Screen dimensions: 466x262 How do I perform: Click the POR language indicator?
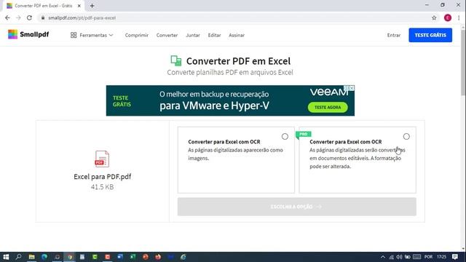[x=428, y=257]
